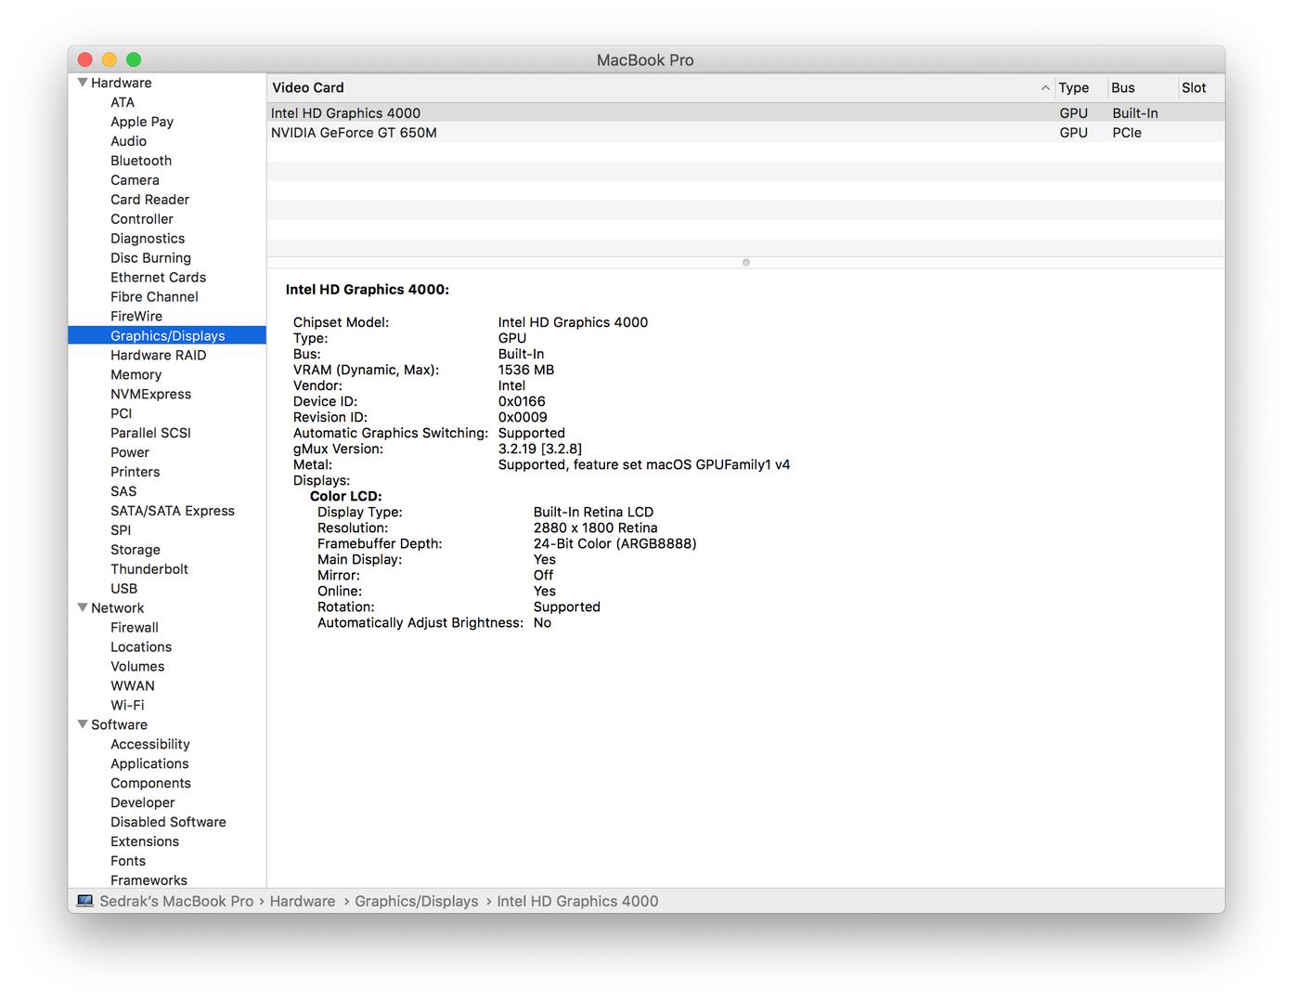This screenshot has height=1003, width=1293.
Task: Select Fibre Channel in the sidebar
Action: click(154, 297)
